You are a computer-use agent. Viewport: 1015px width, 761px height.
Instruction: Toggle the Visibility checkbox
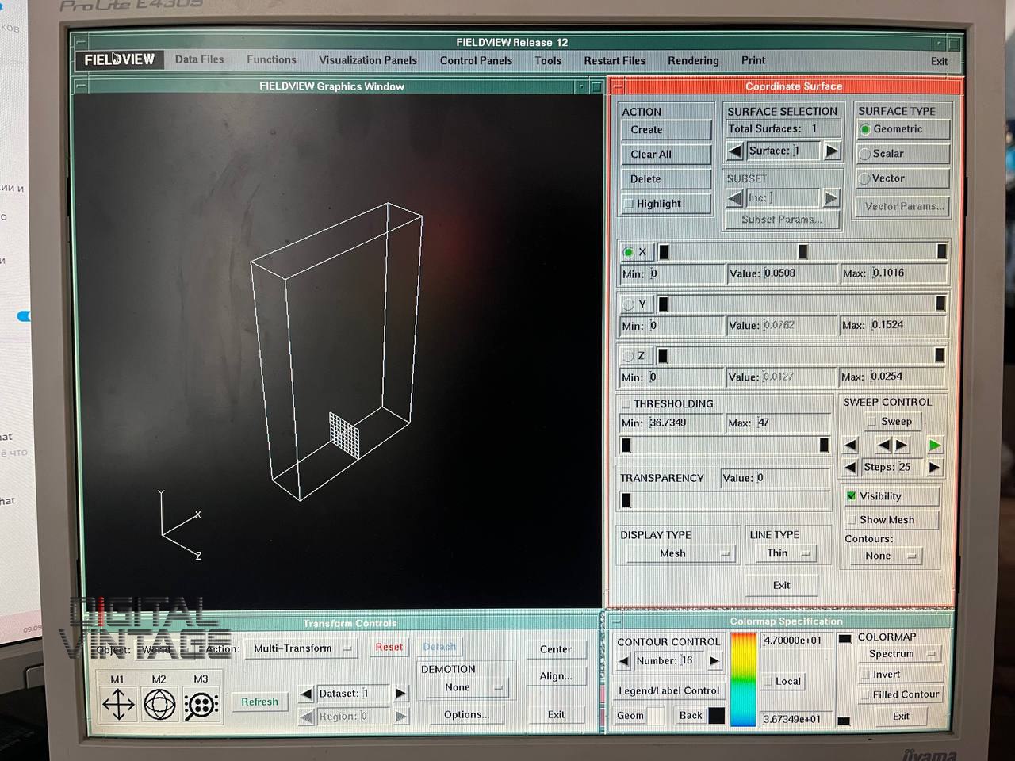tap(851, 496)
